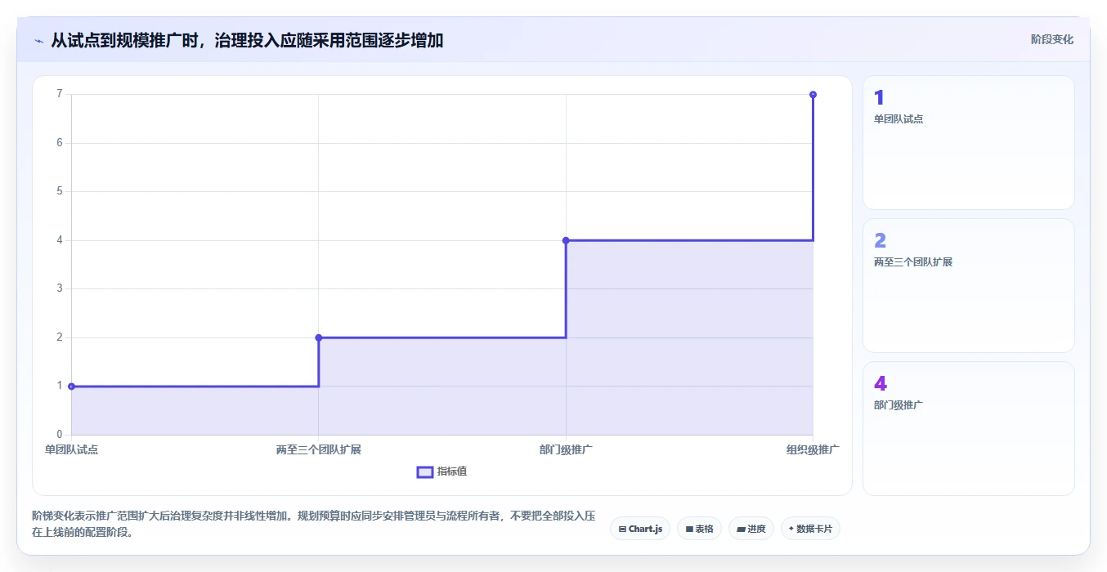Click the data point at 部门级推广

(566, 240)
